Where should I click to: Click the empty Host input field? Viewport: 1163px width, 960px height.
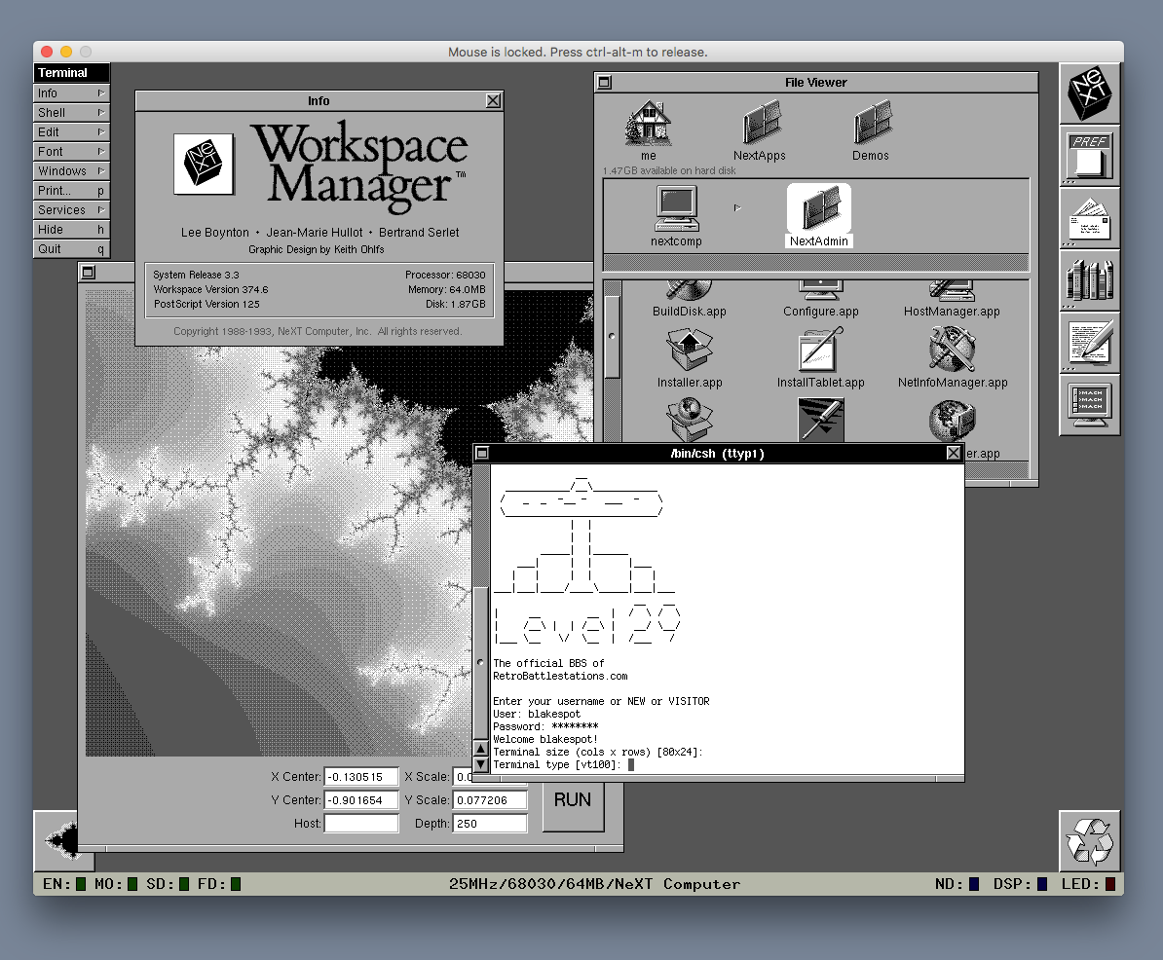[361, 823]
